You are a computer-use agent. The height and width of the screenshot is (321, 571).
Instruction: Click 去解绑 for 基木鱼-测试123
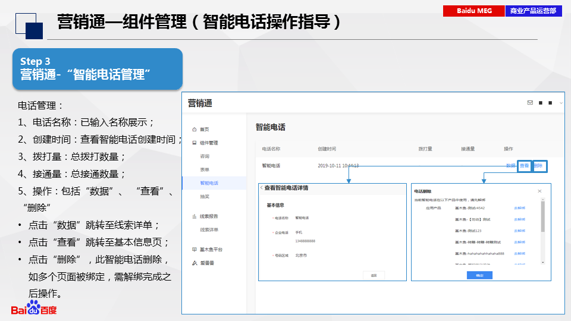coord(519,231)
